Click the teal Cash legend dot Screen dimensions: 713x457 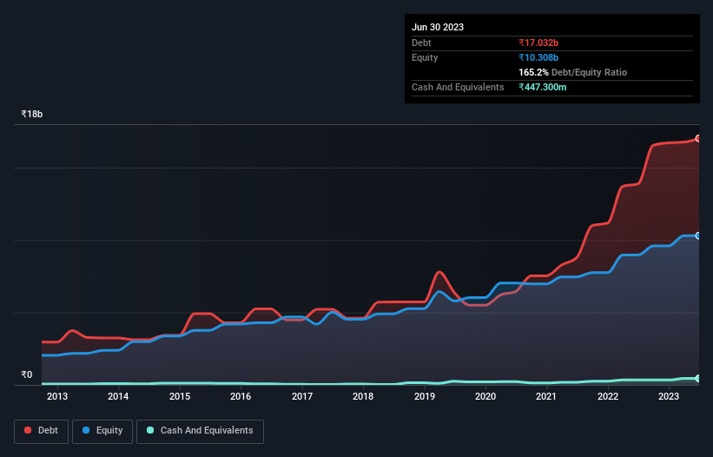pyautogui.click(x=150, y=430)
